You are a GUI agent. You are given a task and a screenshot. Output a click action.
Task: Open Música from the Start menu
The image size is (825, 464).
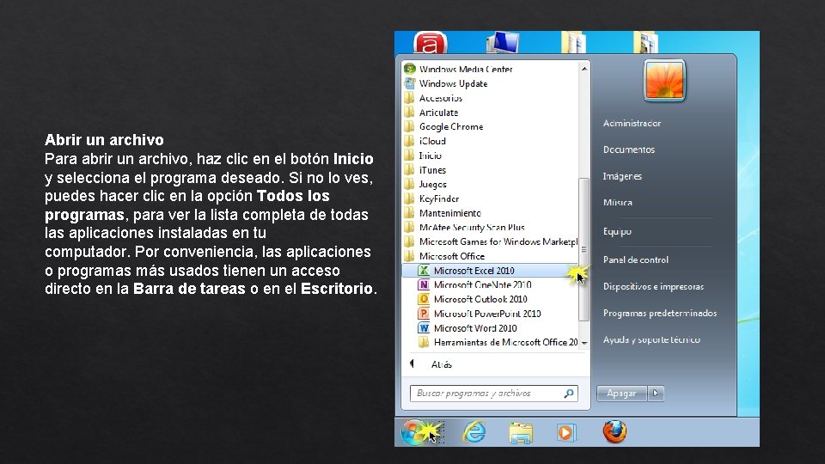click(617, 203)
